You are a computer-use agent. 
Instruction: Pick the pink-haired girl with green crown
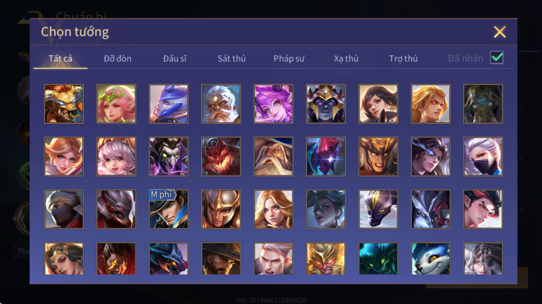pos(116,104)
